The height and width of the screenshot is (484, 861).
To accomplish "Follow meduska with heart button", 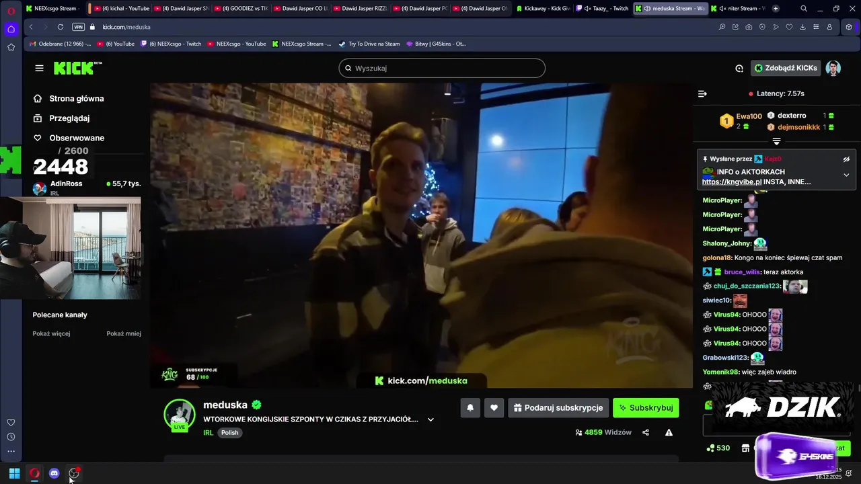I will pyautogui.click(x=494, y=407).
